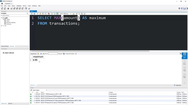
Task: Click the Filter objects search field
Action: point(16,15)
